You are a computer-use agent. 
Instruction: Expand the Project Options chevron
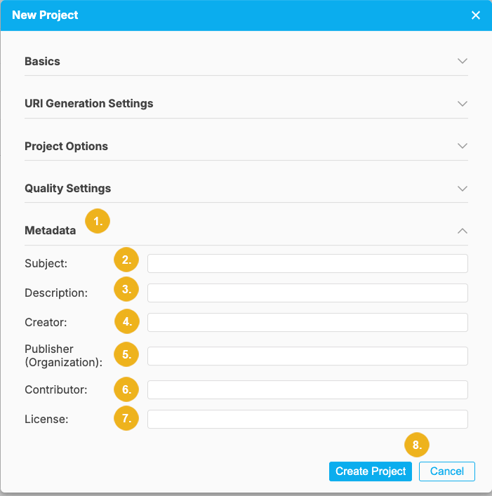click(462, 146)
